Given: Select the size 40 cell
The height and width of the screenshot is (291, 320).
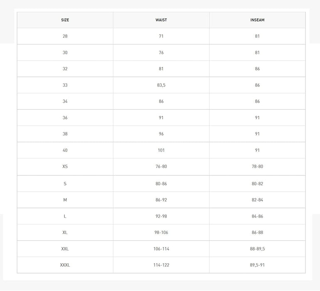Looking at the screenshot, I should tap(65, 150).
